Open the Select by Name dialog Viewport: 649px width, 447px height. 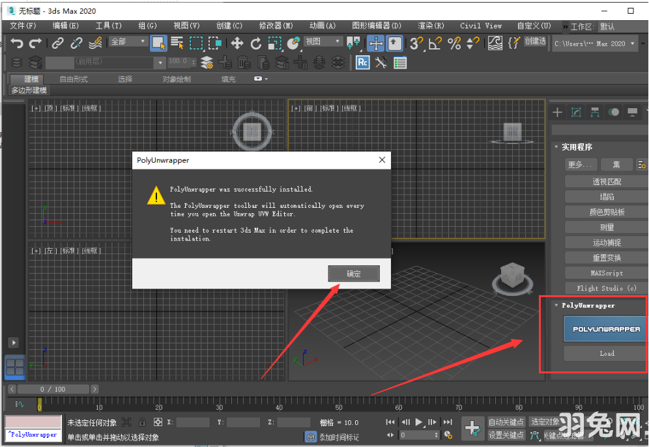click(177, 44)
